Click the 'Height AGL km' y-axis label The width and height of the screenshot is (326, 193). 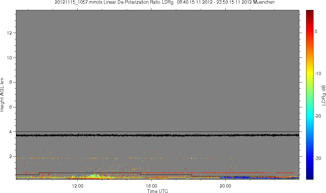[2, 95]
